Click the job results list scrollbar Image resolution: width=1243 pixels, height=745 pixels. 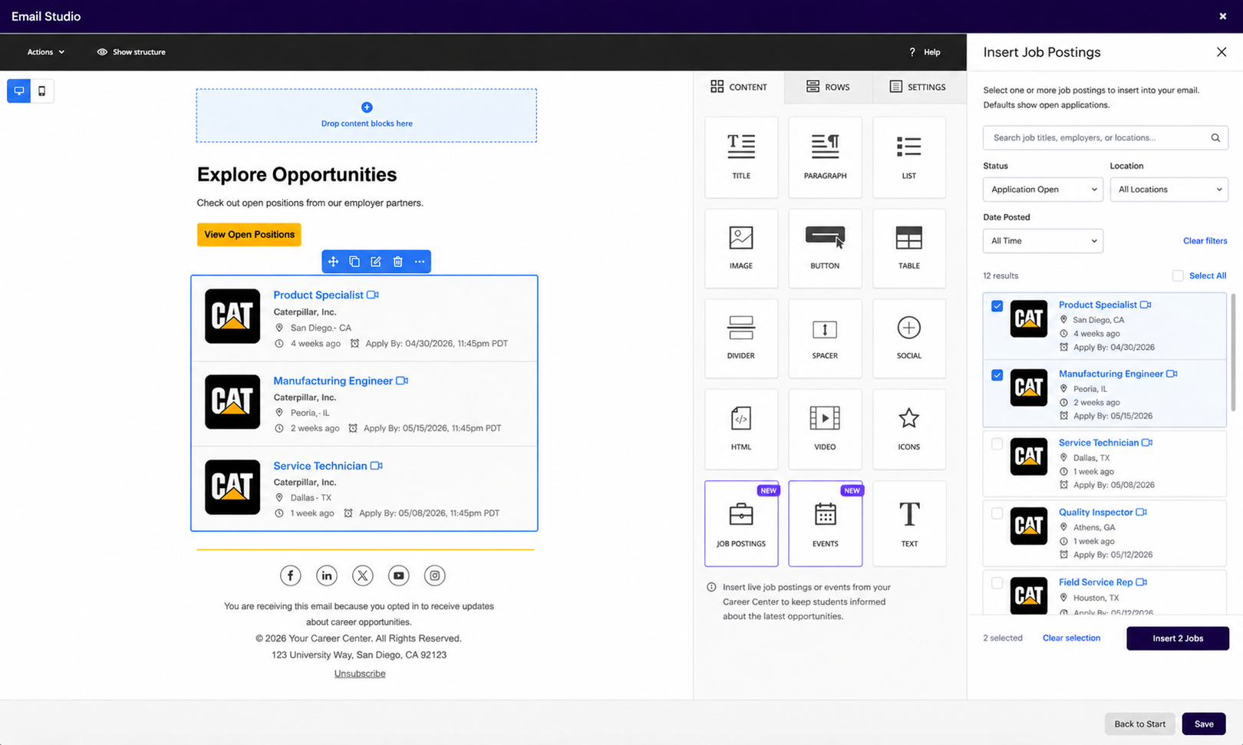click(x=1234, y=353)
